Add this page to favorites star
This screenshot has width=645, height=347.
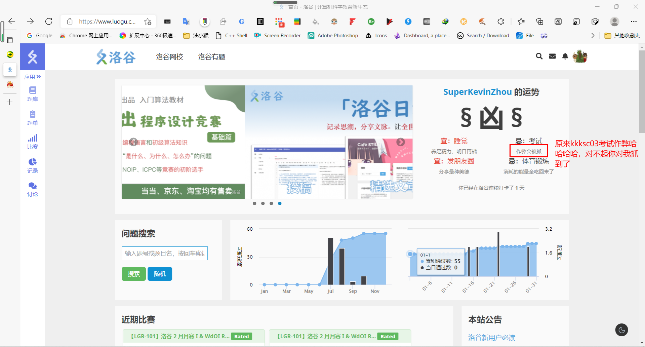148,22
